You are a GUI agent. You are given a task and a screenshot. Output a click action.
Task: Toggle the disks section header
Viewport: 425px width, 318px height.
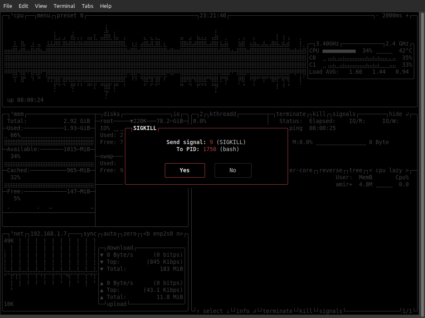click(x=112, y=114)
